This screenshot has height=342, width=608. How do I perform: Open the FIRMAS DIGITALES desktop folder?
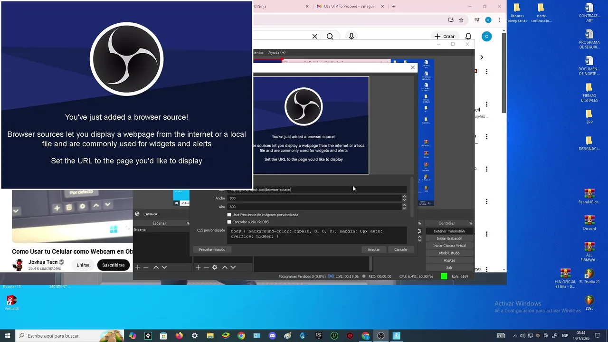point(589,93)
